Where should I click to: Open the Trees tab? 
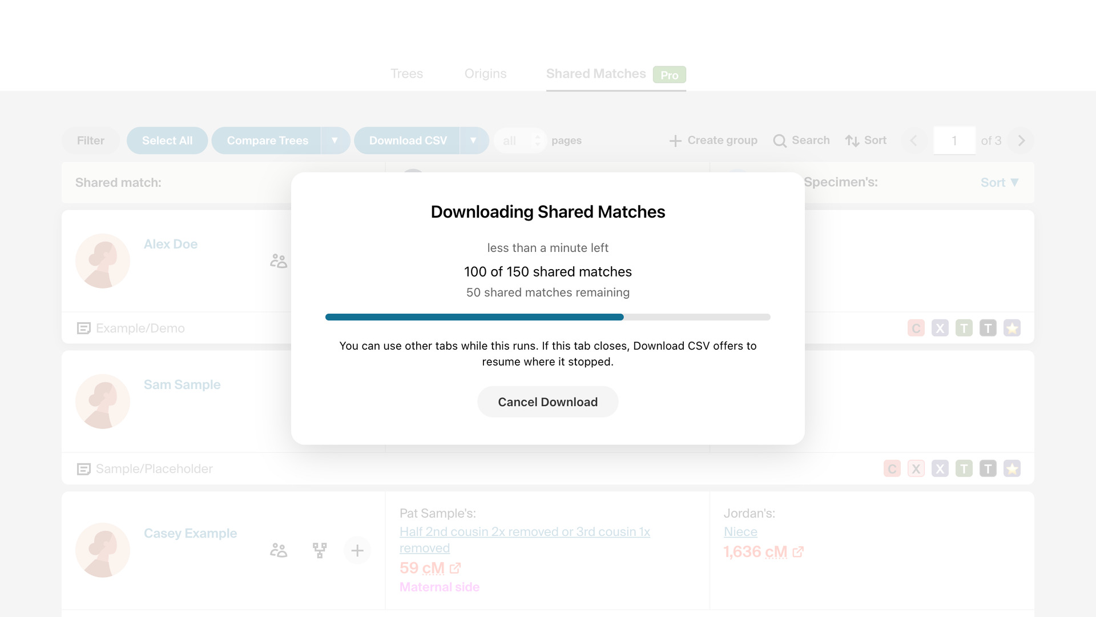point(406,74)
